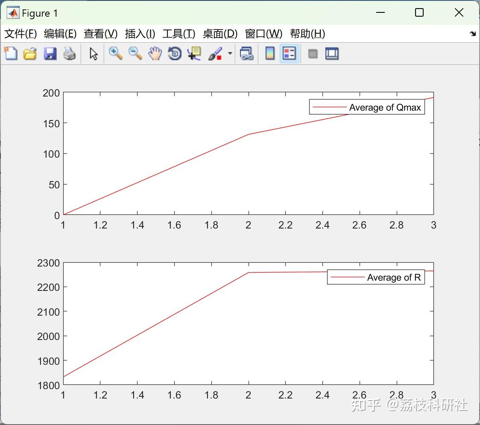Click the Link Plot icon

[x=247, y=53]
